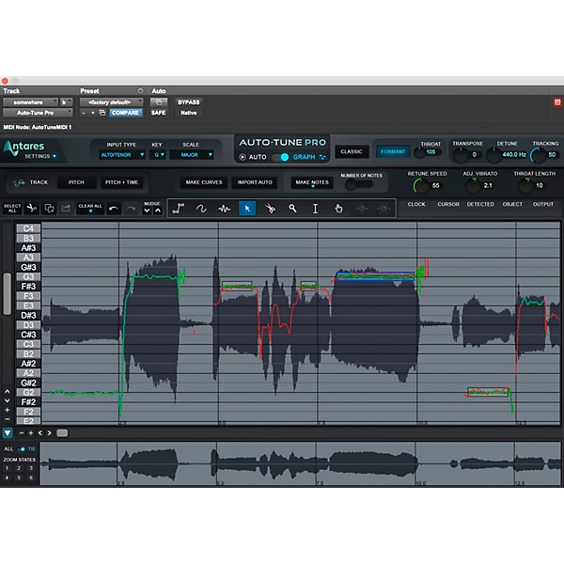Toggle the Formant button

tap(393, 151)
